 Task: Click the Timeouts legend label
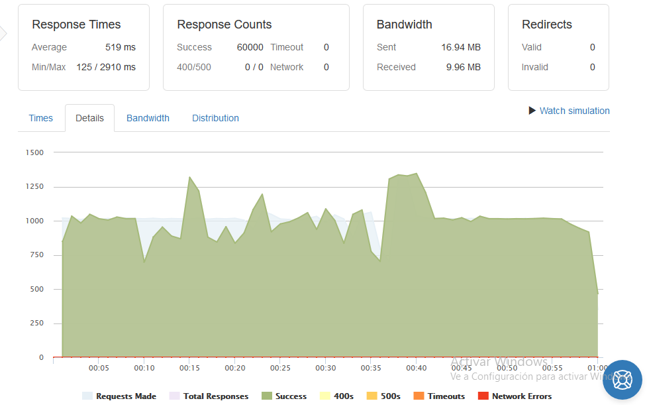(446, 396)
